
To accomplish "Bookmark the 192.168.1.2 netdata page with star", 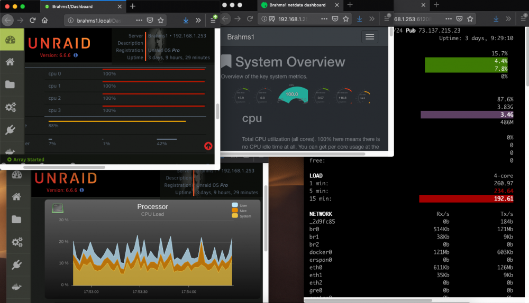I will (346, 19).
